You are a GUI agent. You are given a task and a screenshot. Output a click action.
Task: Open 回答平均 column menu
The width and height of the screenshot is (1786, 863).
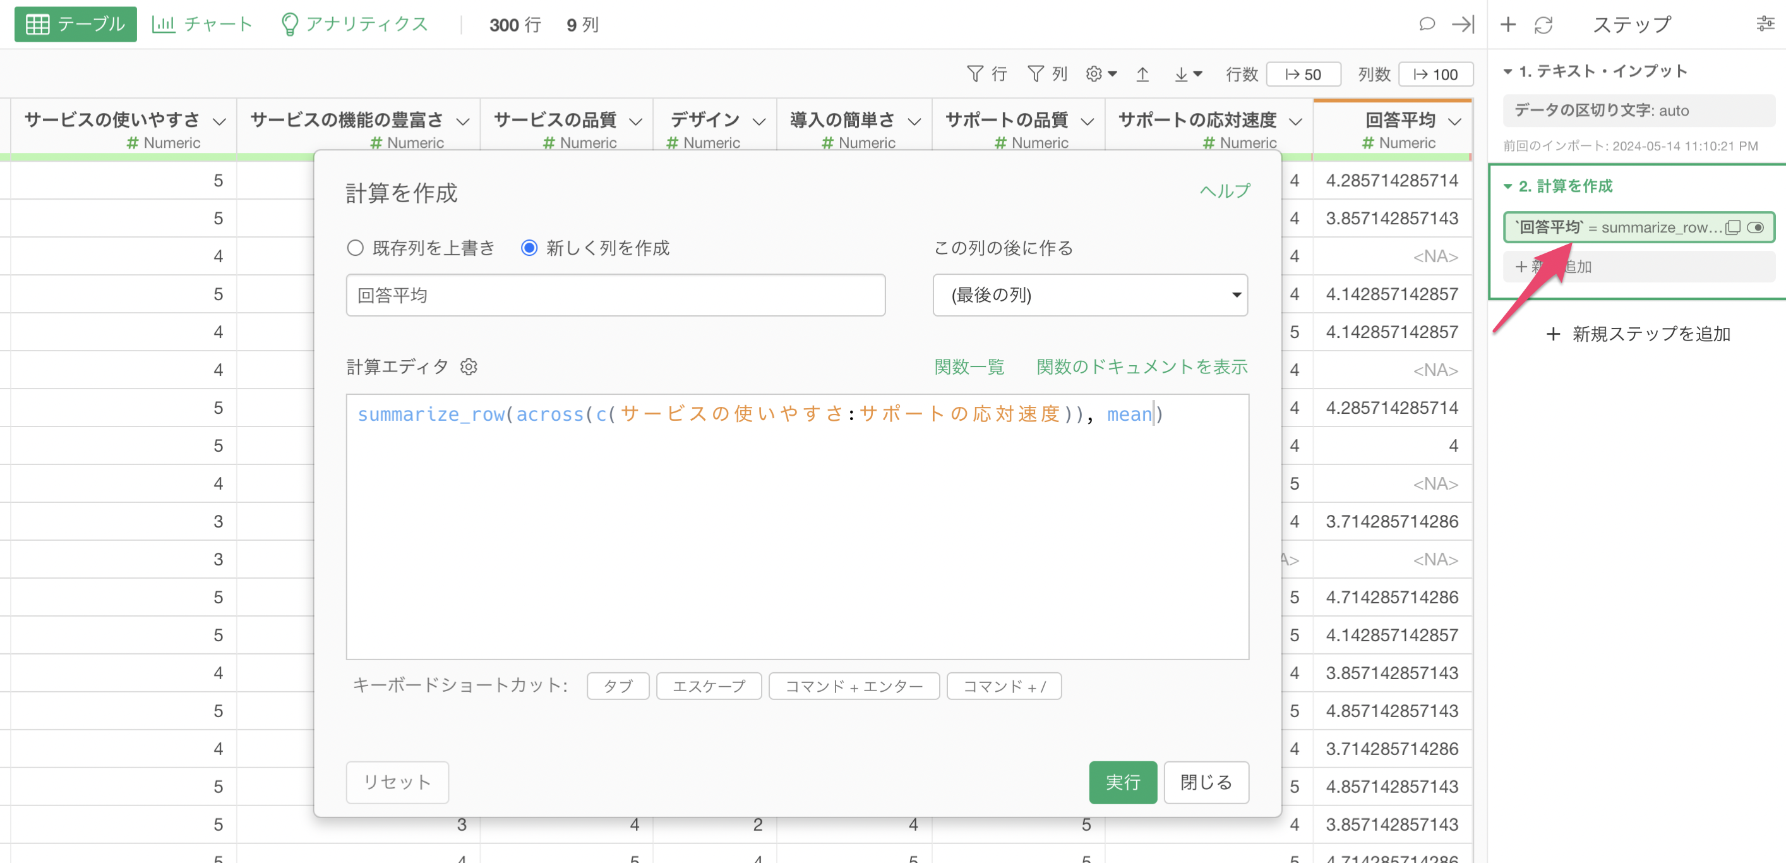[1455, 121]
